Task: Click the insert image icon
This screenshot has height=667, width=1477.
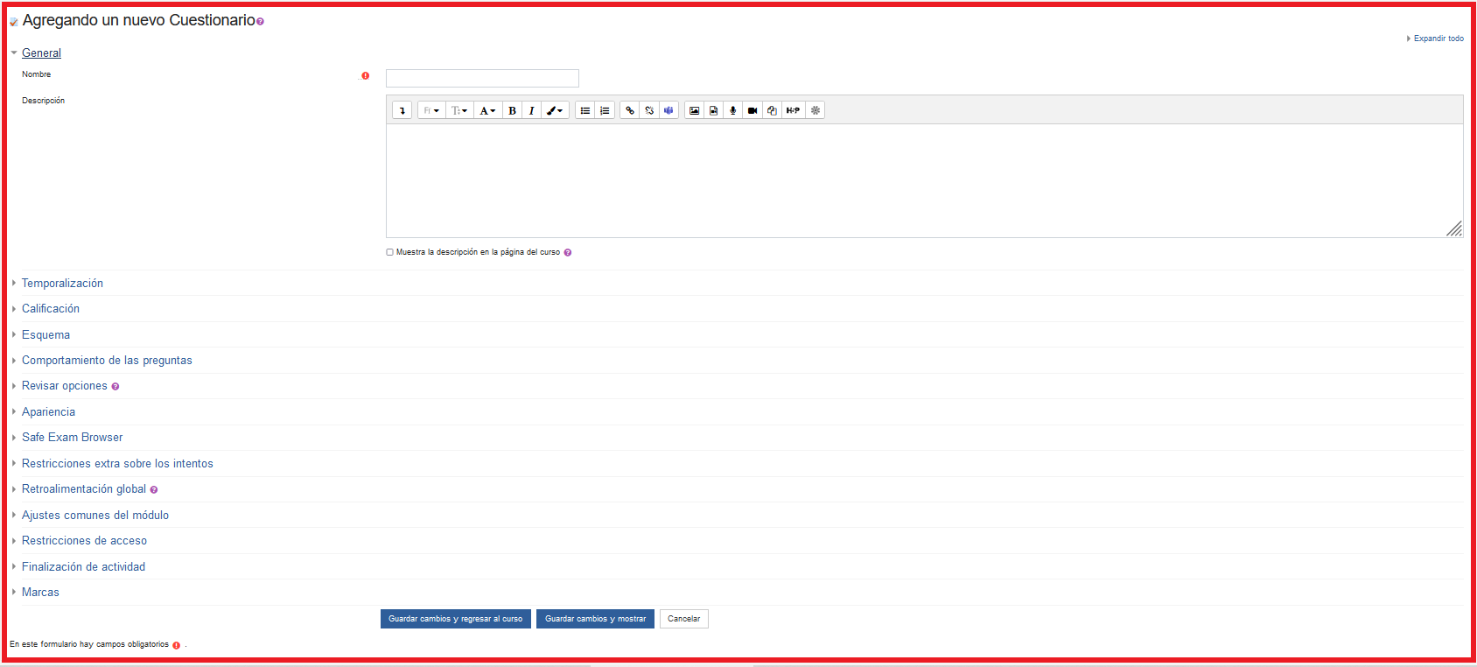Action: coord(695,110)
